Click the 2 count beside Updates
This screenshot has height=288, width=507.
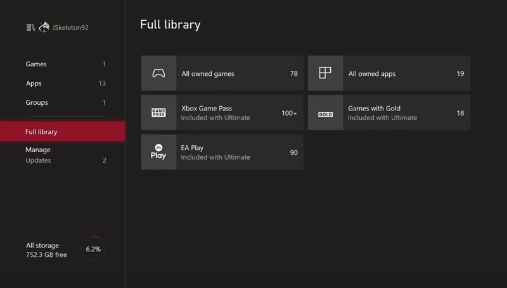(x=105, y=160)
